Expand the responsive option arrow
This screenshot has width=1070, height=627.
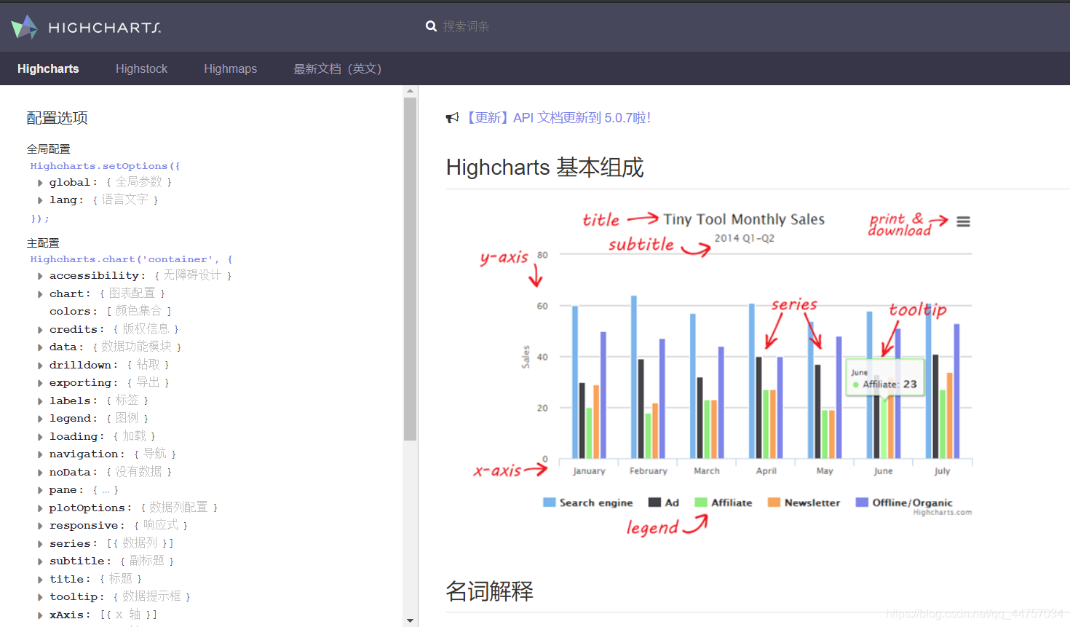pos(40,526)
